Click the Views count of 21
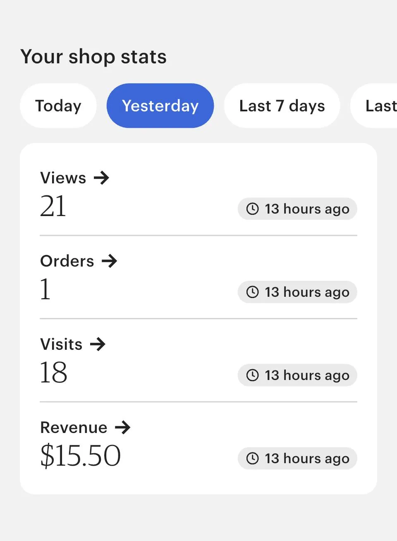 [53, 206]
